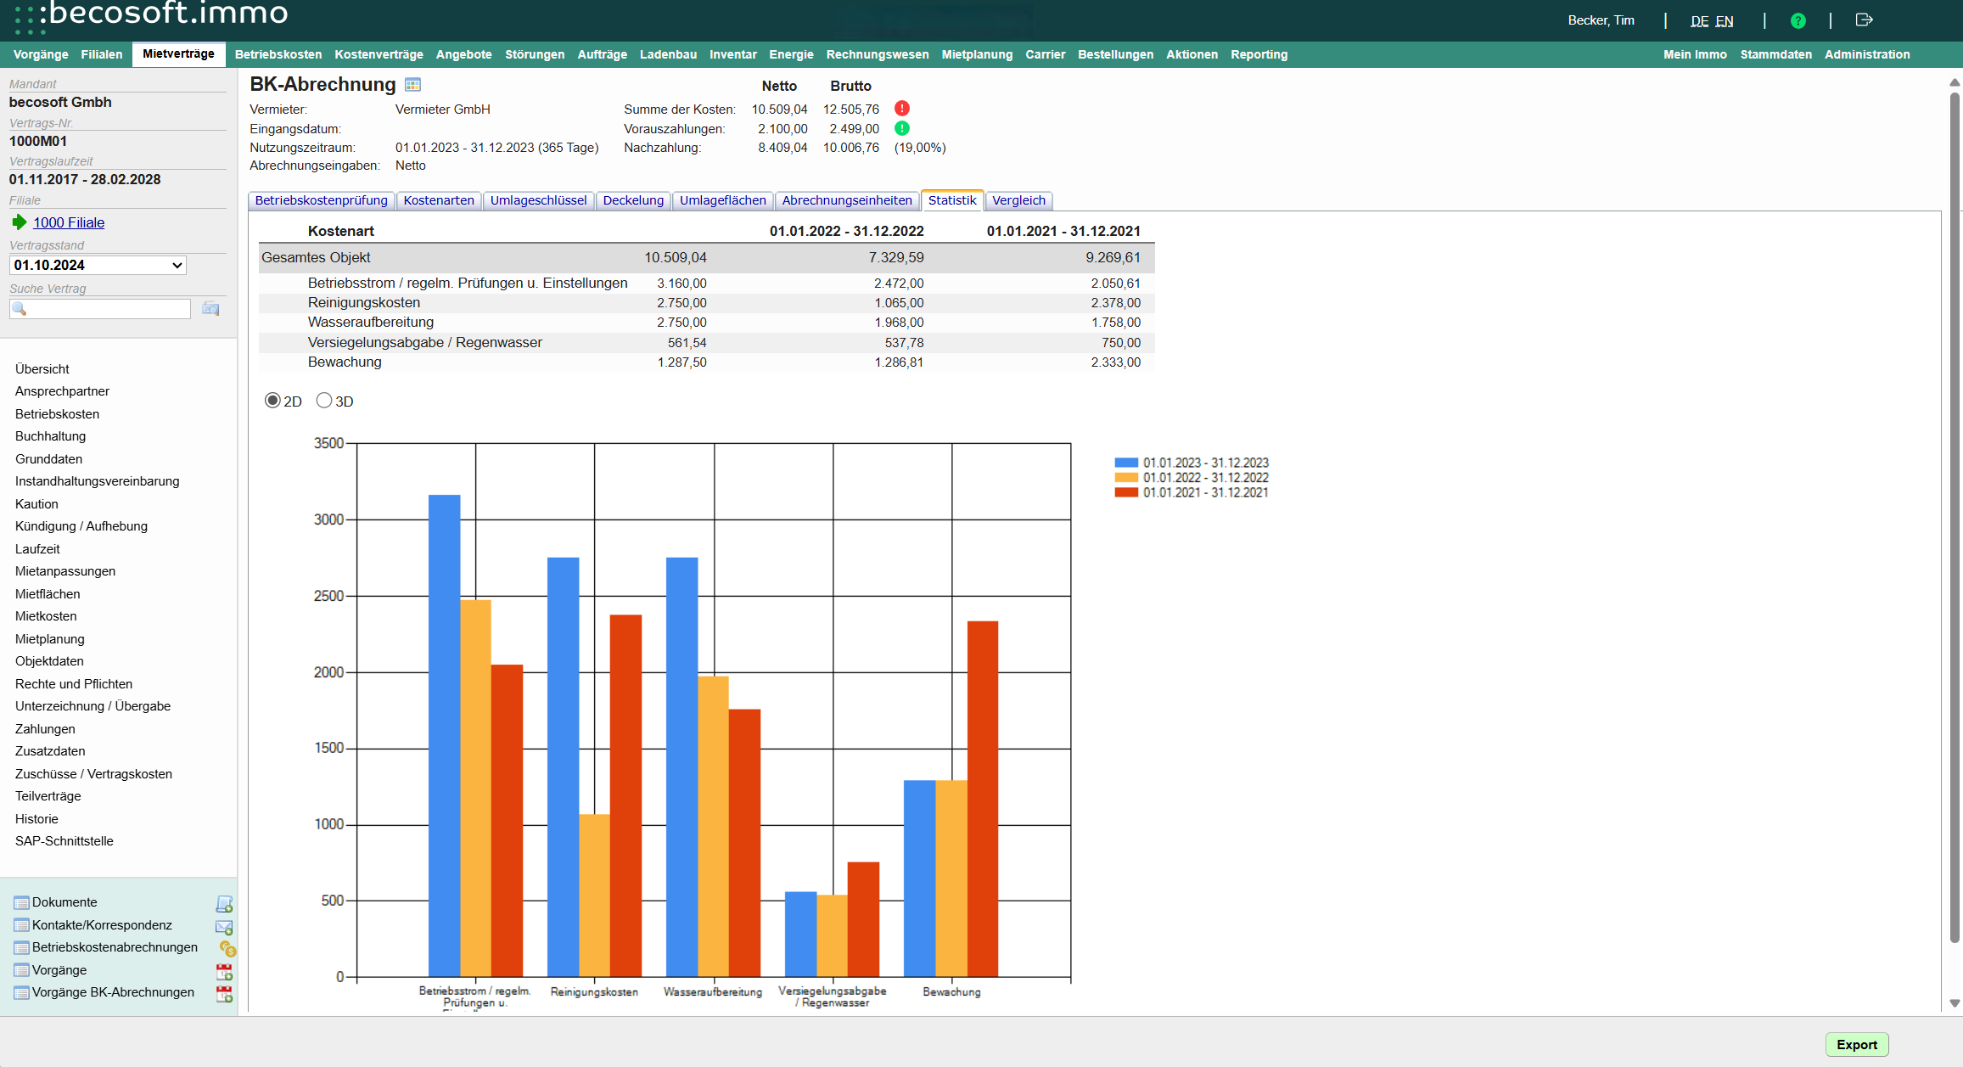Click the green status icon beside Vorauszahlungen
The image size is (1963, 1067).
pos(902,128)
